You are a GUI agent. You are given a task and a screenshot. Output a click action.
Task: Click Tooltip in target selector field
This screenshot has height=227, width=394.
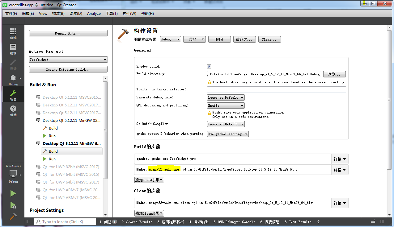click(x=277, y=89)
